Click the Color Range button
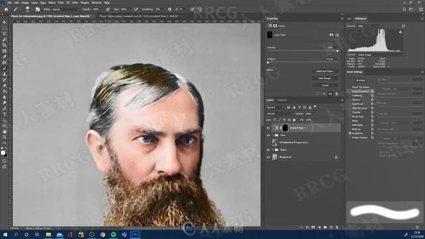Screen dimensions: 425x239 (x=325, y=78)
